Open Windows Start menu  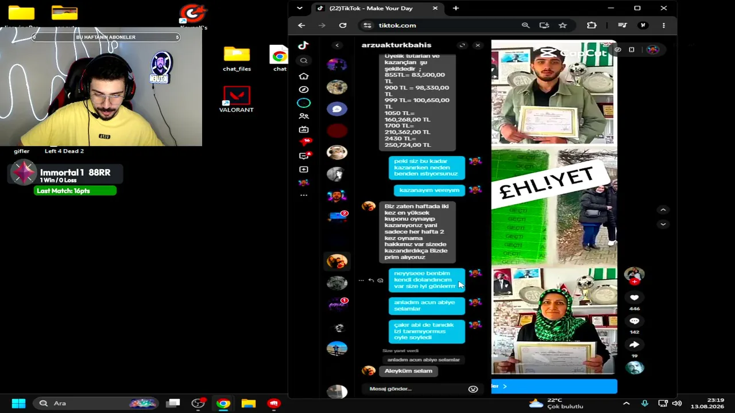18,403
